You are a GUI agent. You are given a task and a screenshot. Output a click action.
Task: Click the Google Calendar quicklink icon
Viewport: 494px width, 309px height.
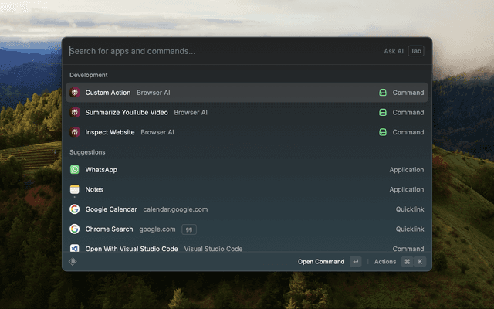point(75,209)
